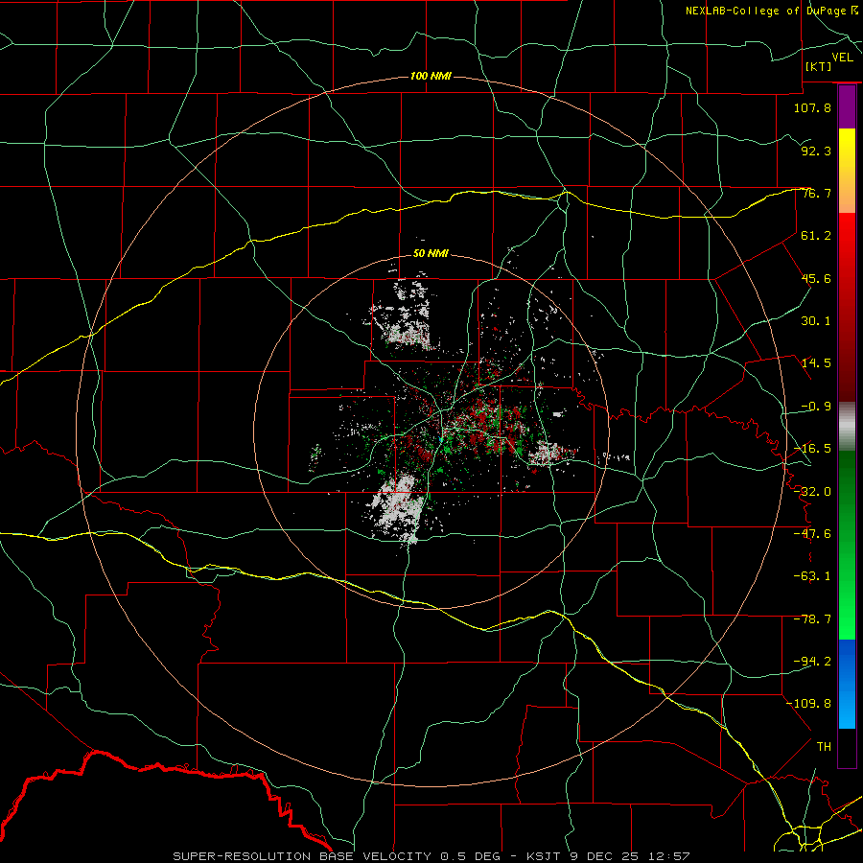
Task: Click the -0.9 scale value
Action: pyautogui.click(x=816, y=407)
